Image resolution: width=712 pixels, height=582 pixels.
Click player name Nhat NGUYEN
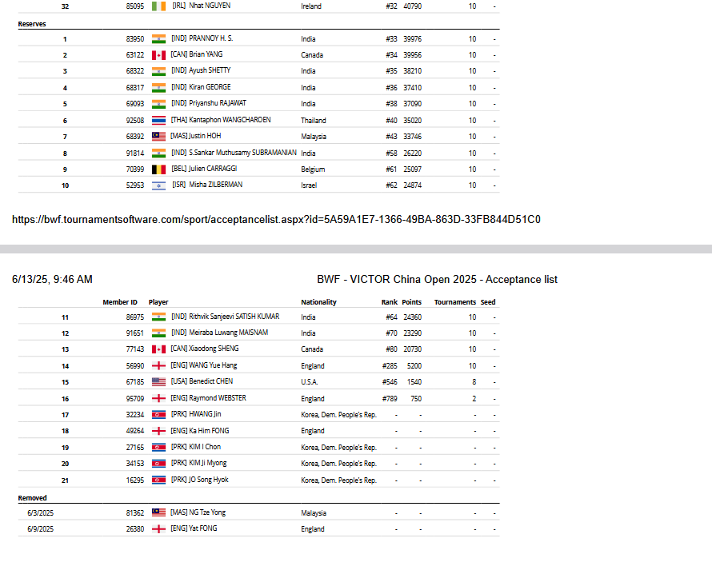pos(210,6)
